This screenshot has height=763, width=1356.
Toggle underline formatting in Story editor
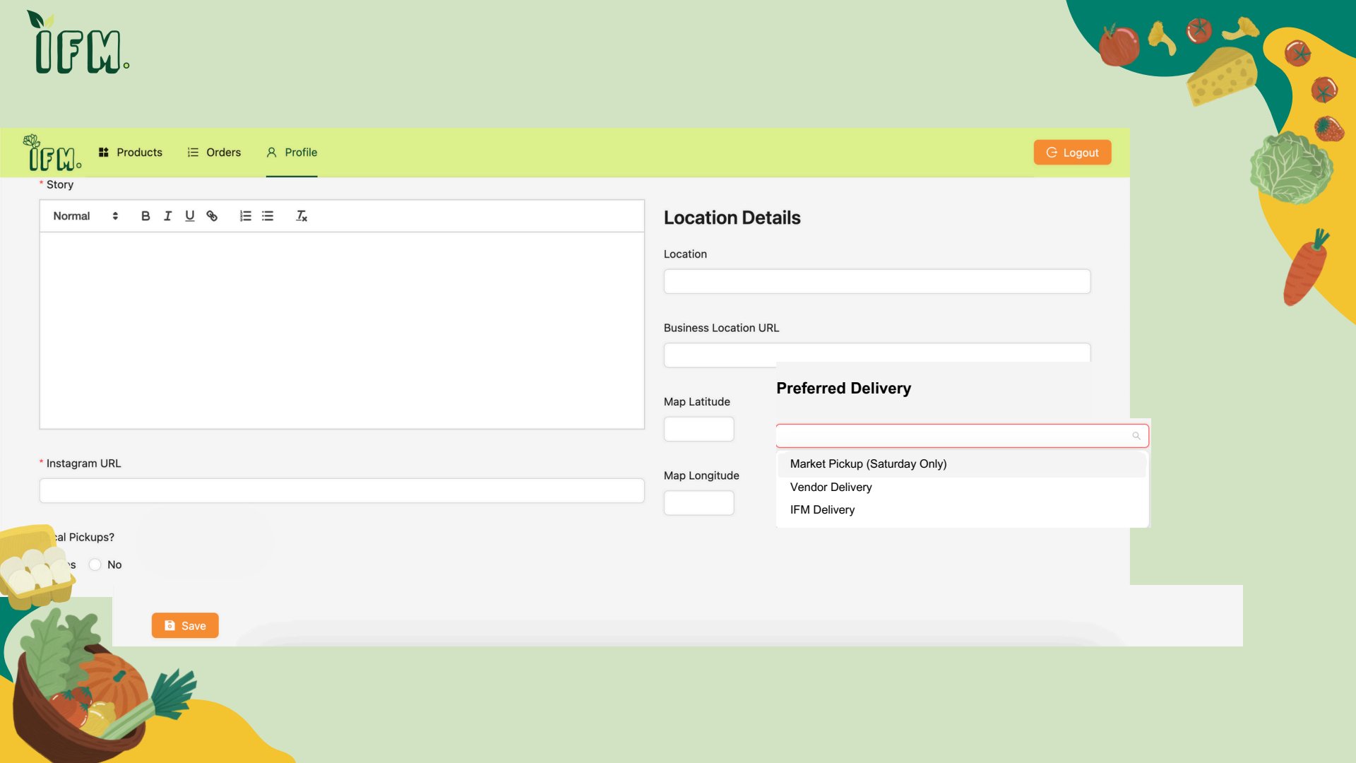pyautogui.click(x=189, y=216)
